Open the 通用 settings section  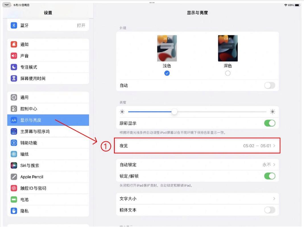tap(48, 97)
